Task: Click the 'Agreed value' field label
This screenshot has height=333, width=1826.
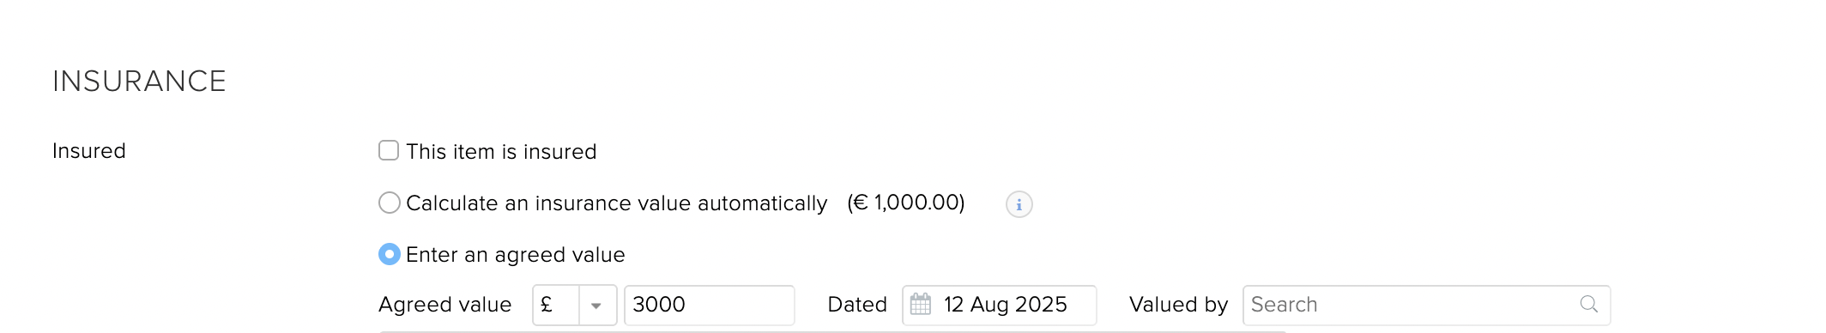Action: point(444,305)
